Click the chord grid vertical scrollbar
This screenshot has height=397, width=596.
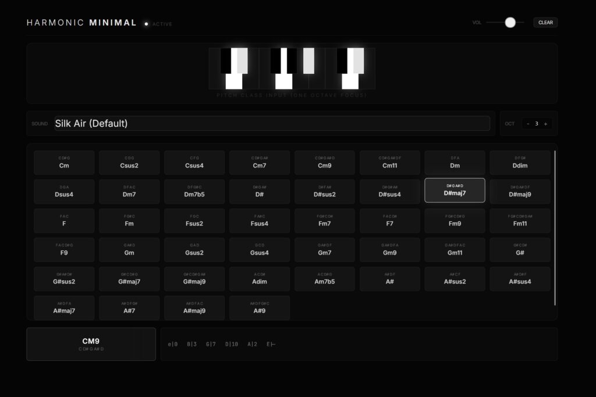point(555,228)
